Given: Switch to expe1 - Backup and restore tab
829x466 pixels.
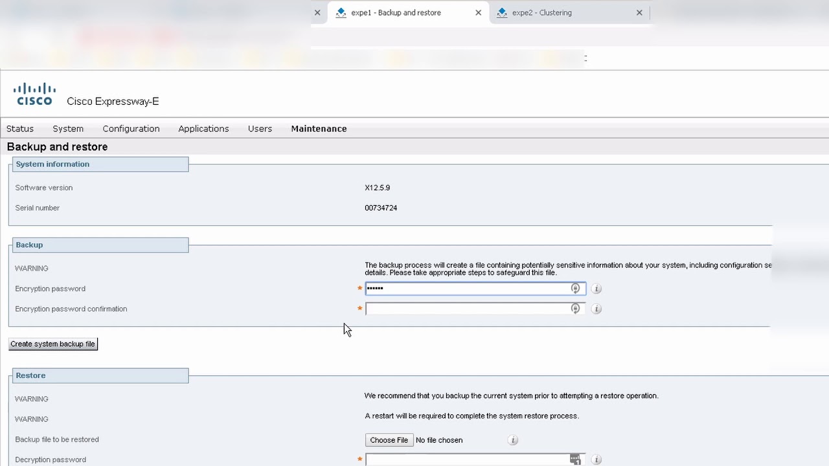Looking at the screenshot, I should point(408,12).
